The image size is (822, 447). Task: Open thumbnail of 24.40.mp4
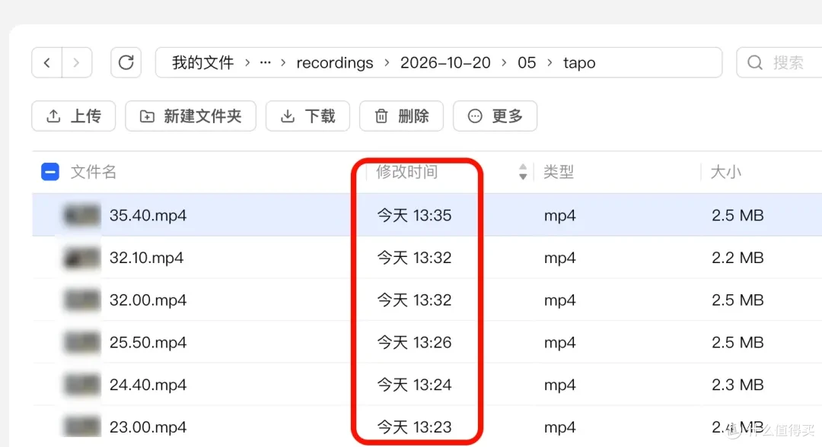click(81, 385)
